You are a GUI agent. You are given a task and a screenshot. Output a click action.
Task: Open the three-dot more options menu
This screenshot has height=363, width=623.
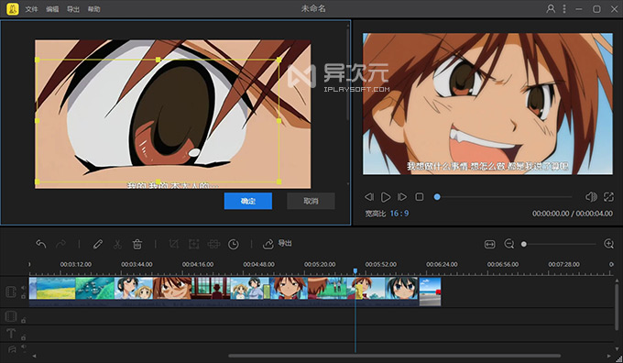click(564, 9)
